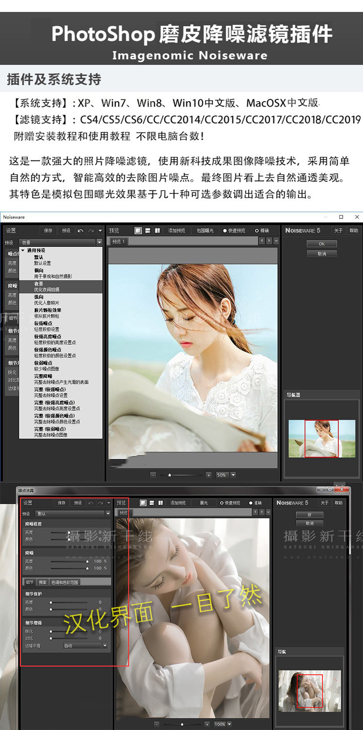Click undo icon in lower Noiseware window
This screenshot has height=730, width=363.
click(91, 503)
